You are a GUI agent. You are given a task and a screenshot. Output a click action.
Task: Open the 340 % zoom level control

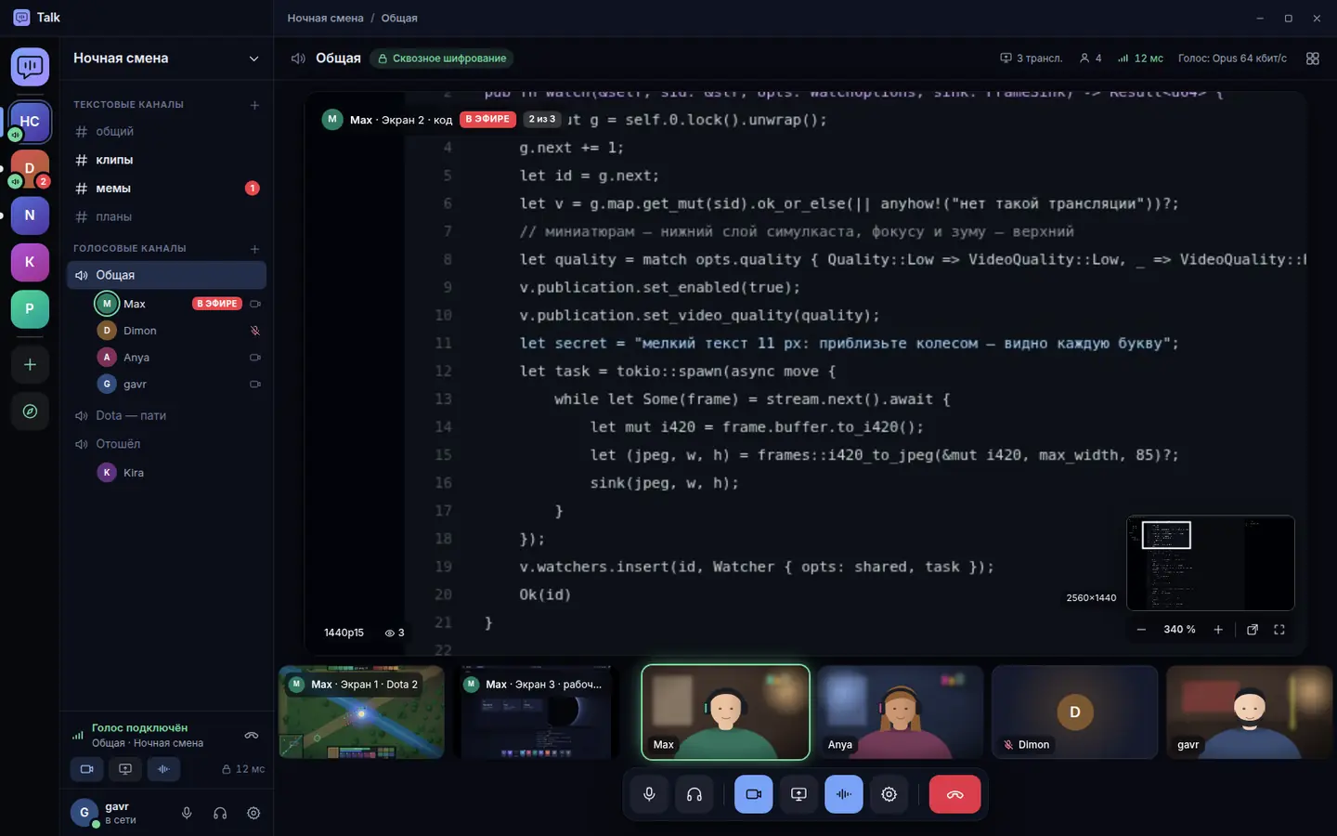1179,630
